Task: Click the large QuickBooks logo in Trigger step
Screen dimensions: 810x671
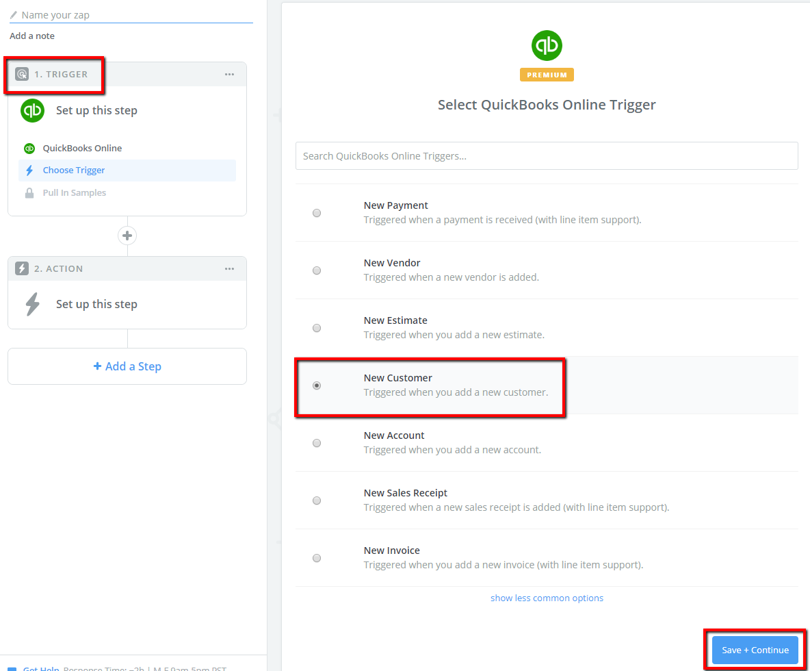Action: pyautogui.click(x=33, y=111)
